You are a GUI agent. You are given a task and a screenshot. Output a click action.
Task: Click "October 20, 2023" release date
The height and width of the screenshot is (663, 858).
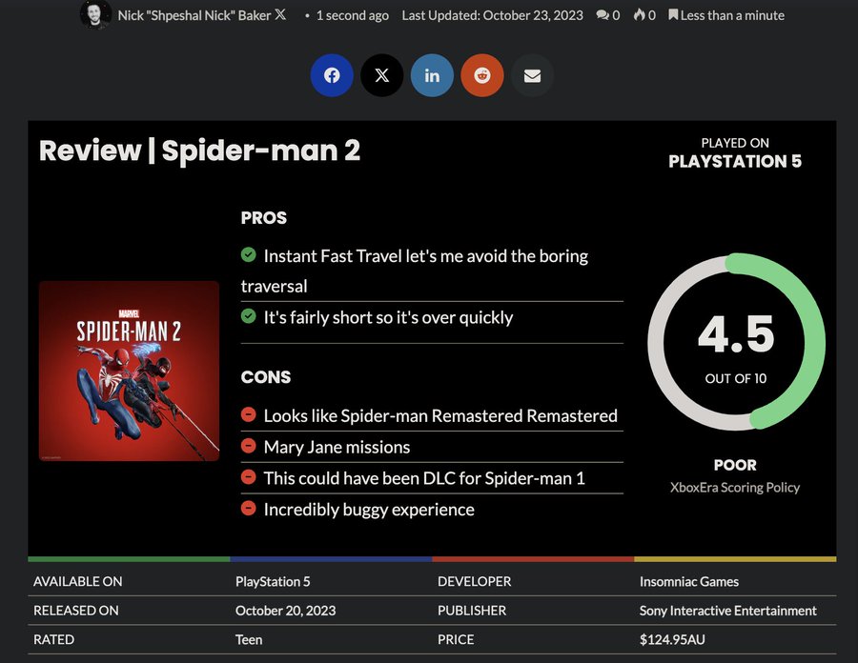point(286,611)
